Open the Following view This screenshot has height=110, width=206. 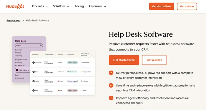coord(19,62)
